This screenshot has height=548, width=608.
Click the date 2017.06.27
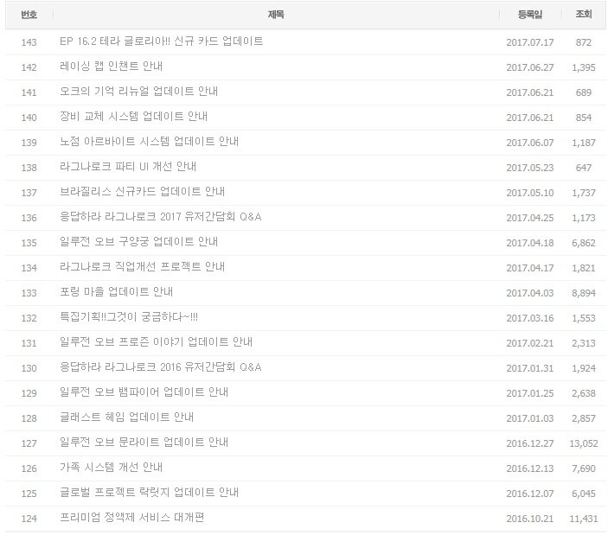point(530,67)
